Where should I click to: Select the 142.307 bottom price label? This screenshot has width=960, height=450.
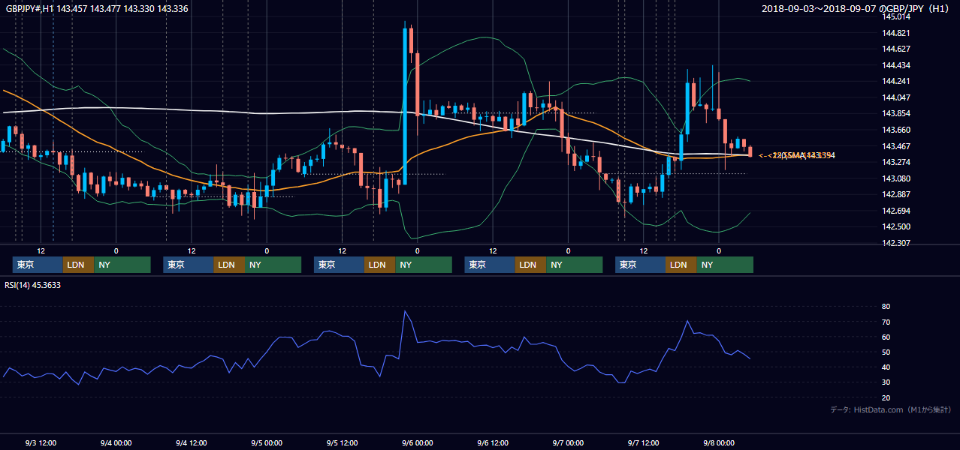[x=895, y=243]
